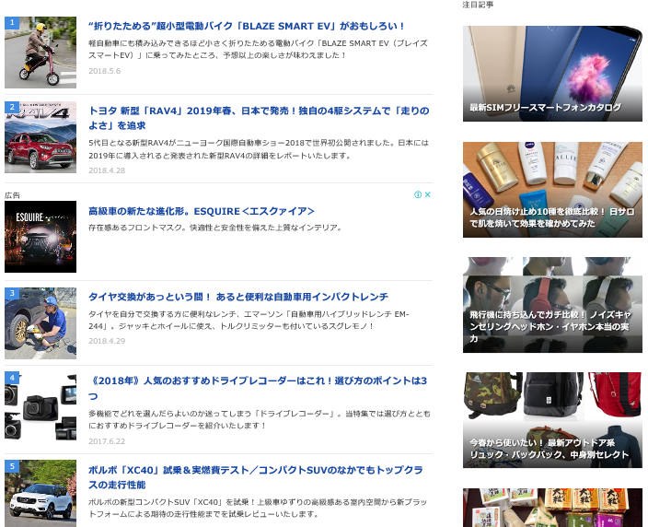648x527 pixels.
Task: Click the drive recorders thumbnail image
Action: (x=40, y=407)
